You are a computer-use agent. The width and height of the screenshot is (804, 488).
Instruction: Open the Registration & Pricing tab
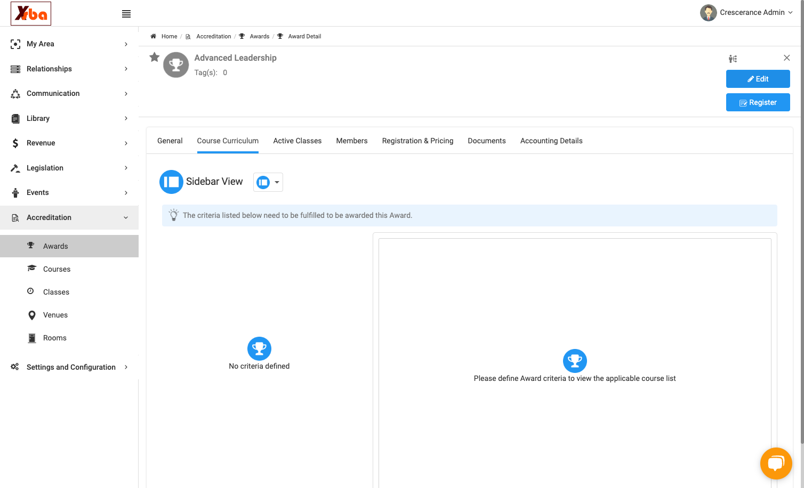418,141
